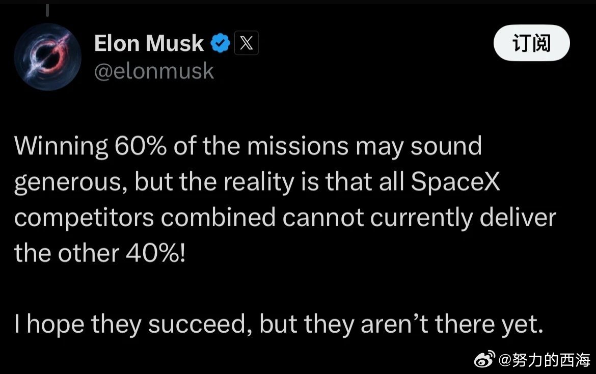Click the line 'competitors combined cannot currently deliver'

click(x=285, y=218)
